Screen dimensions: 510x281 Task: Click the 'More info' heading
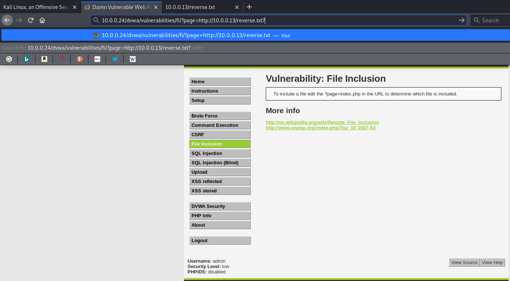point(283,111)
